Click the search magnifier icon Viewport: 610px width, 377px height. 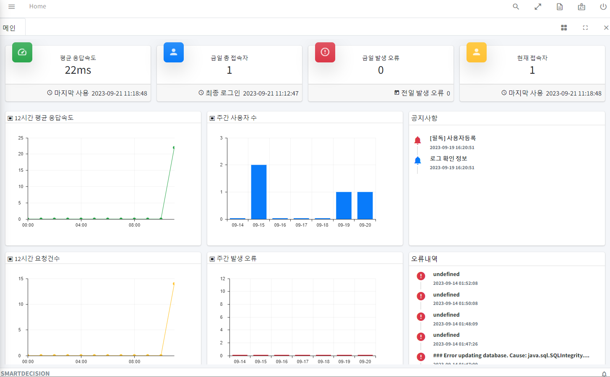tap(516, 7)
